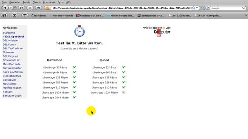This screenshot has height=139, width=248.
Task: Click the new tab toolbar icon
Action: click(14, 15)
